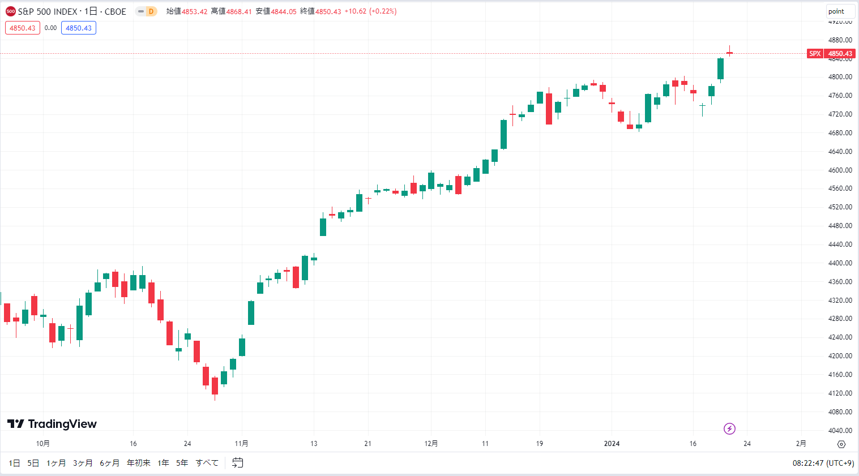This screenshot has height=476, width=859.
Task: Click the +10.62 (+0.22%) change value
Action: [x=370, y=11]
